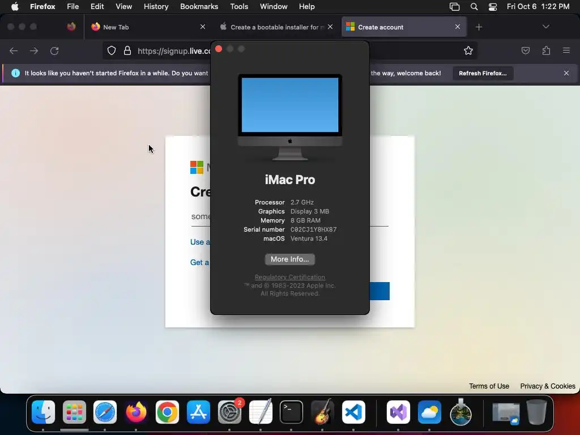This screenshot has height=435, width=580.
Task: Open Launchpad from the Dock
Action: [74, 412]
